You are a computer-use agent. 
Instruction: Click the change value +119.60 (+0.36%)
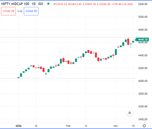122,4
